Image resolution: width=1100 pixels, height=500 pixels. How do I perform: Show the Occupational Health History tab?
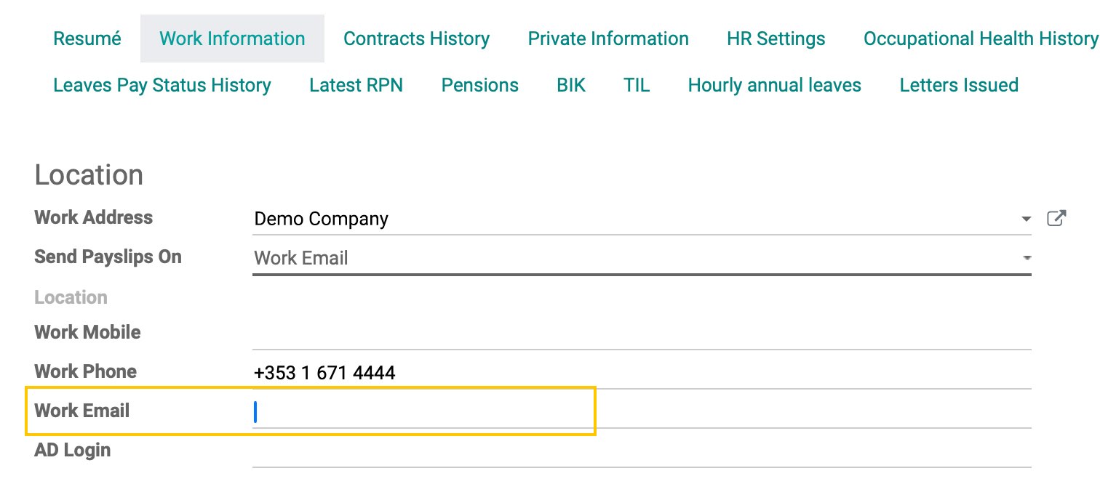pyautogui.click(x=980, y=39)
